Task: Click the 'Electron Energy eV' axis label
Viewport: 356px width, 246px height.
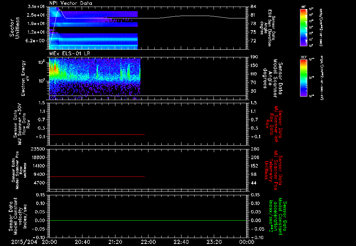Action: [x=25, y=78]
